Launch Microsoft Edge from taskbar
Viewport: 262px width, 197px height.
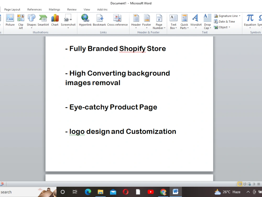(x=88, y=192)
